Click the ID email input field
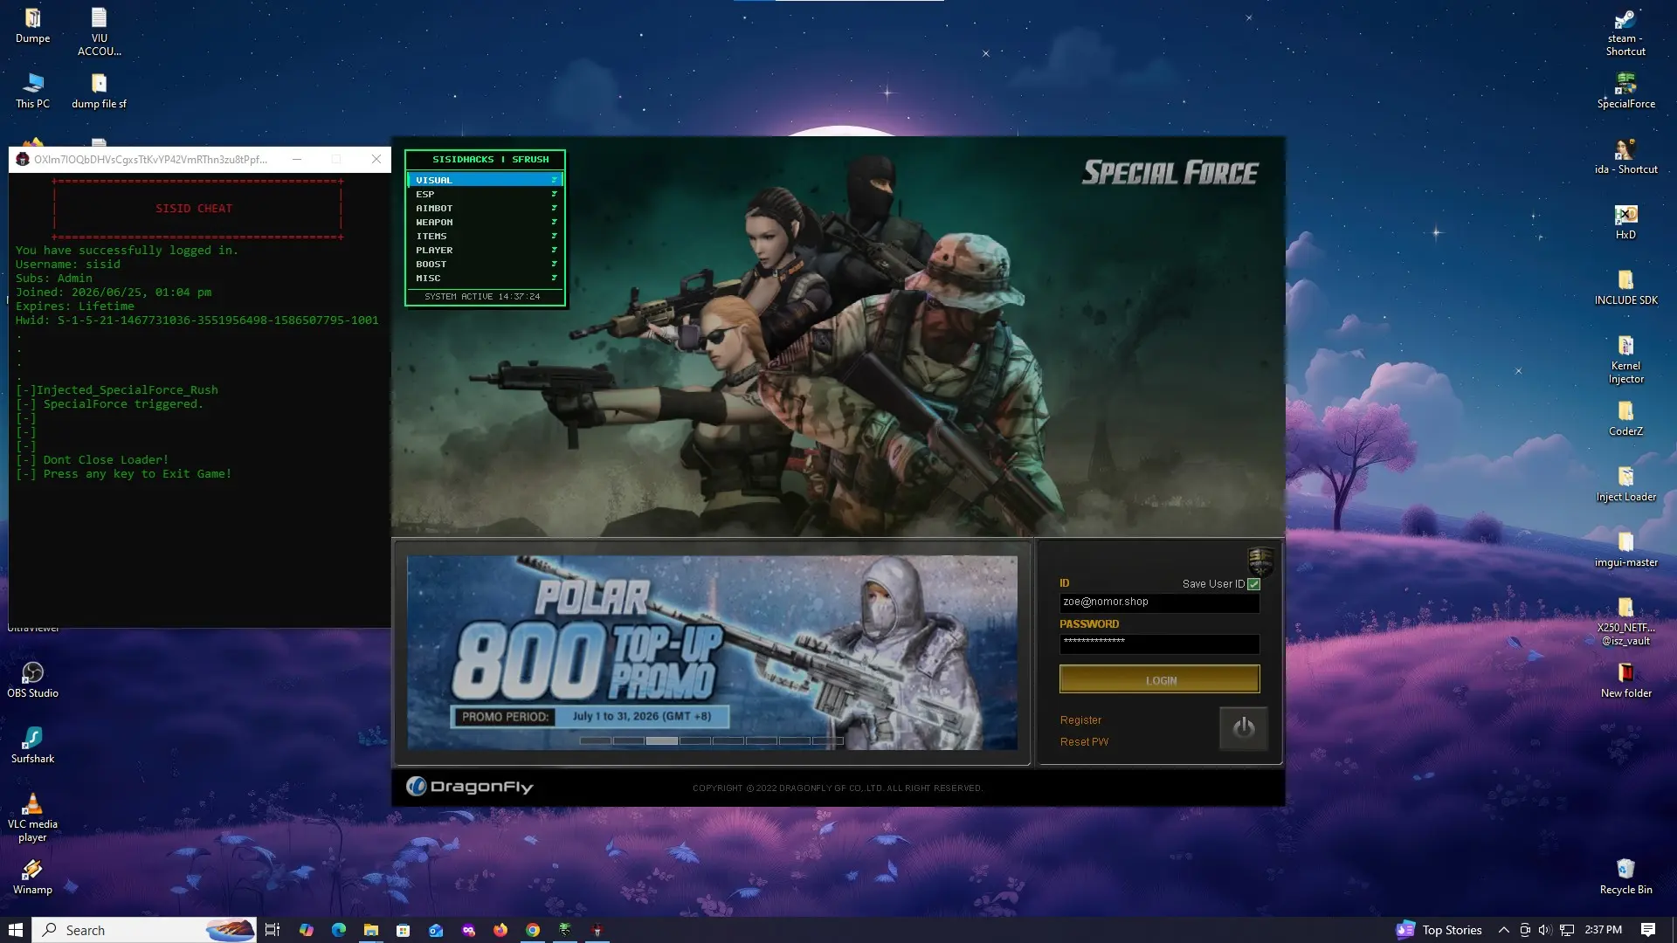The height and width of the screenshot is (943, 1677). (1160, 602)
